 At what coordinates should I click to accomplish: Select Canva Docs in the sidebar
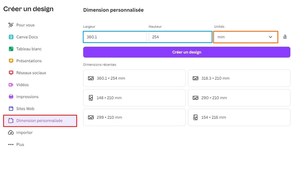40,37
